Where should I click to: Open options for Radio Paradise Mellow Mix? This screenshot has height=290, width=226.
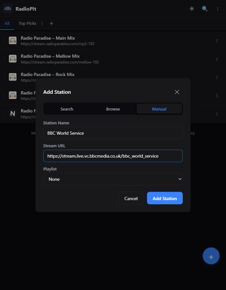(x=217, y=59)
